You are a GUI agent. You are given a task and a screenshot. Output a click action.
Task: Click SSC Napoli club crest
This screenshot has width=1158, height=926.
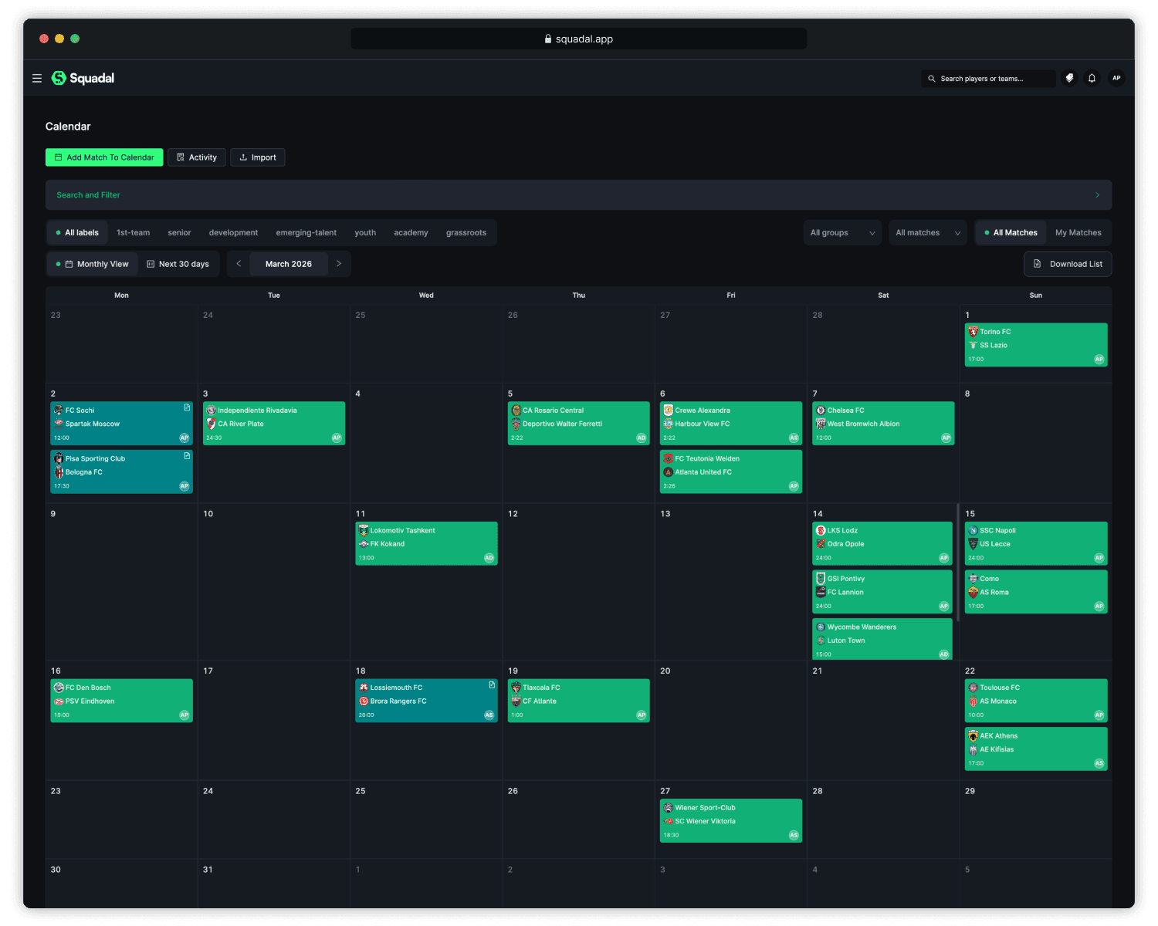tap(973, 530)
